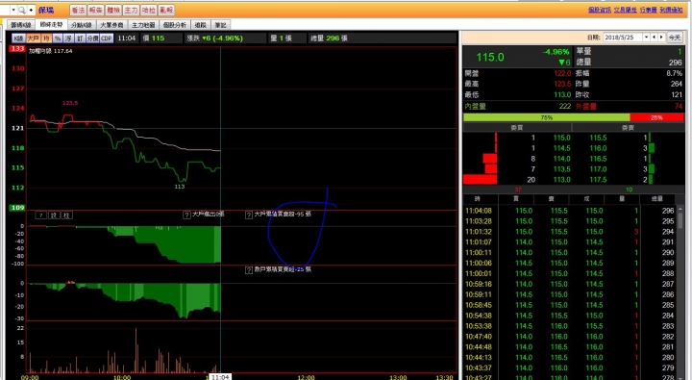Screen dimensions: 692x380
Task: Open the 交易屬性 link
Action: coord(626,10)
